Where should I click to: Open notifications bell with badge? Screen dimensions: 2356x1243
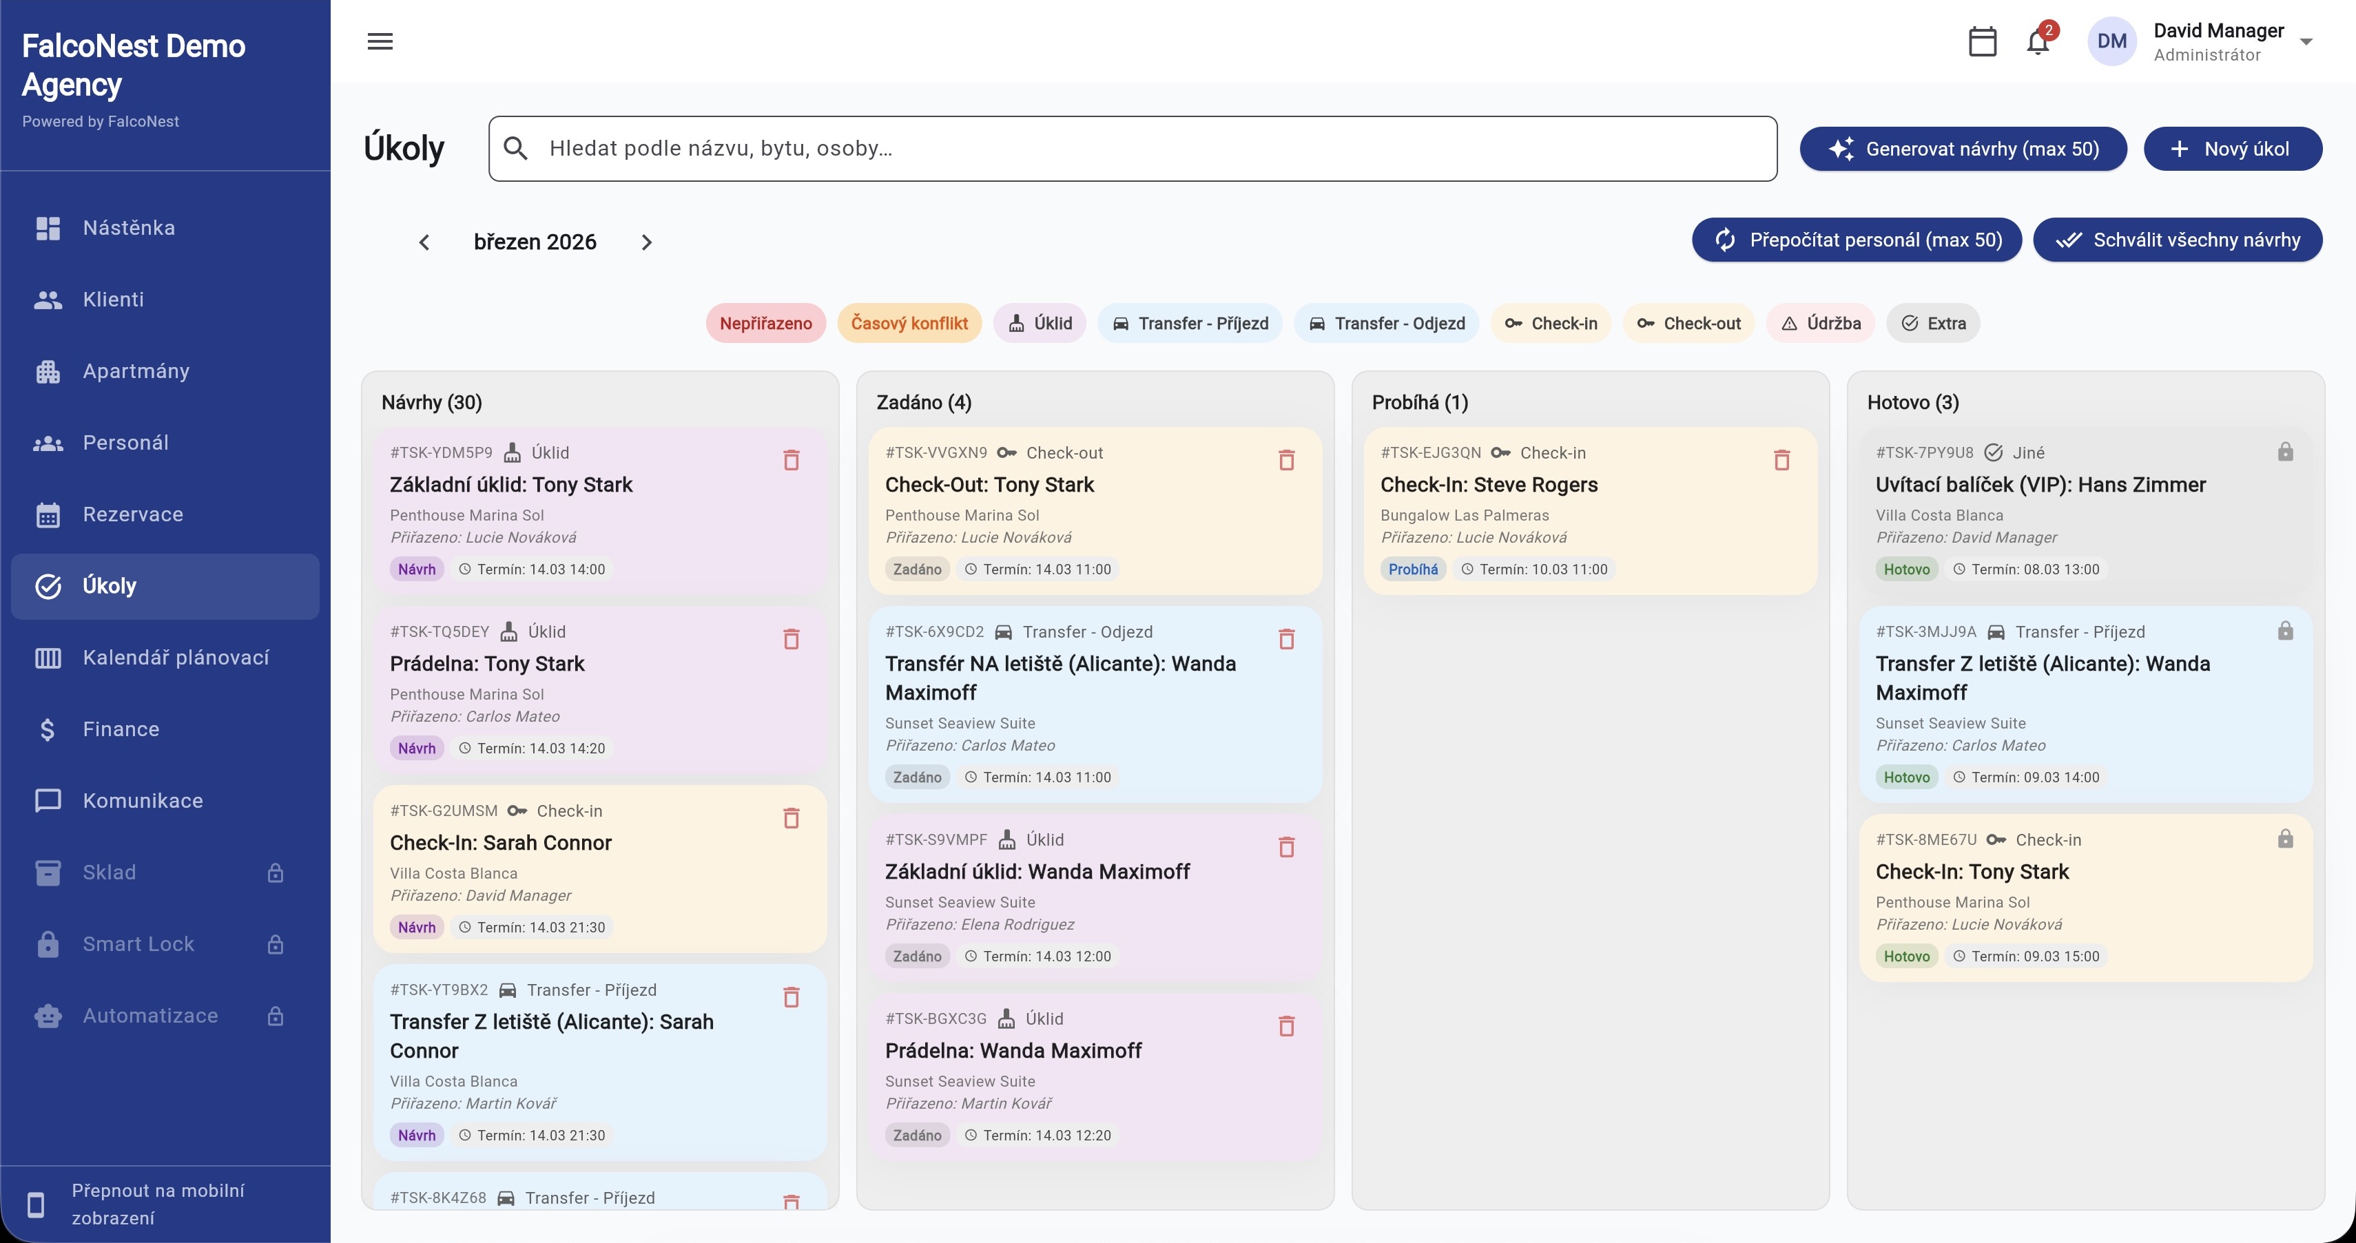[x=2038, y=42]
